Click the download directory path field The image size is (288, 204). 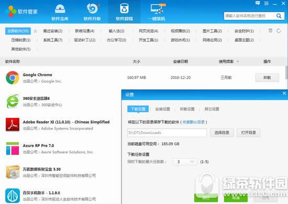[x=167, y=133]
